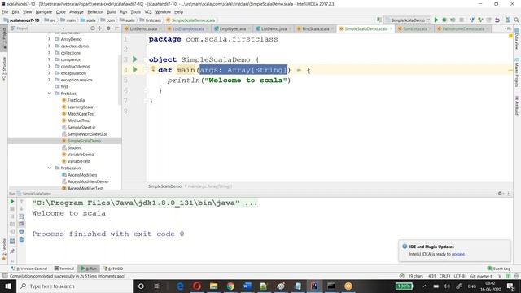Click the Windows Start button
This screenshot has height=293, width=521.
point(8,286)
